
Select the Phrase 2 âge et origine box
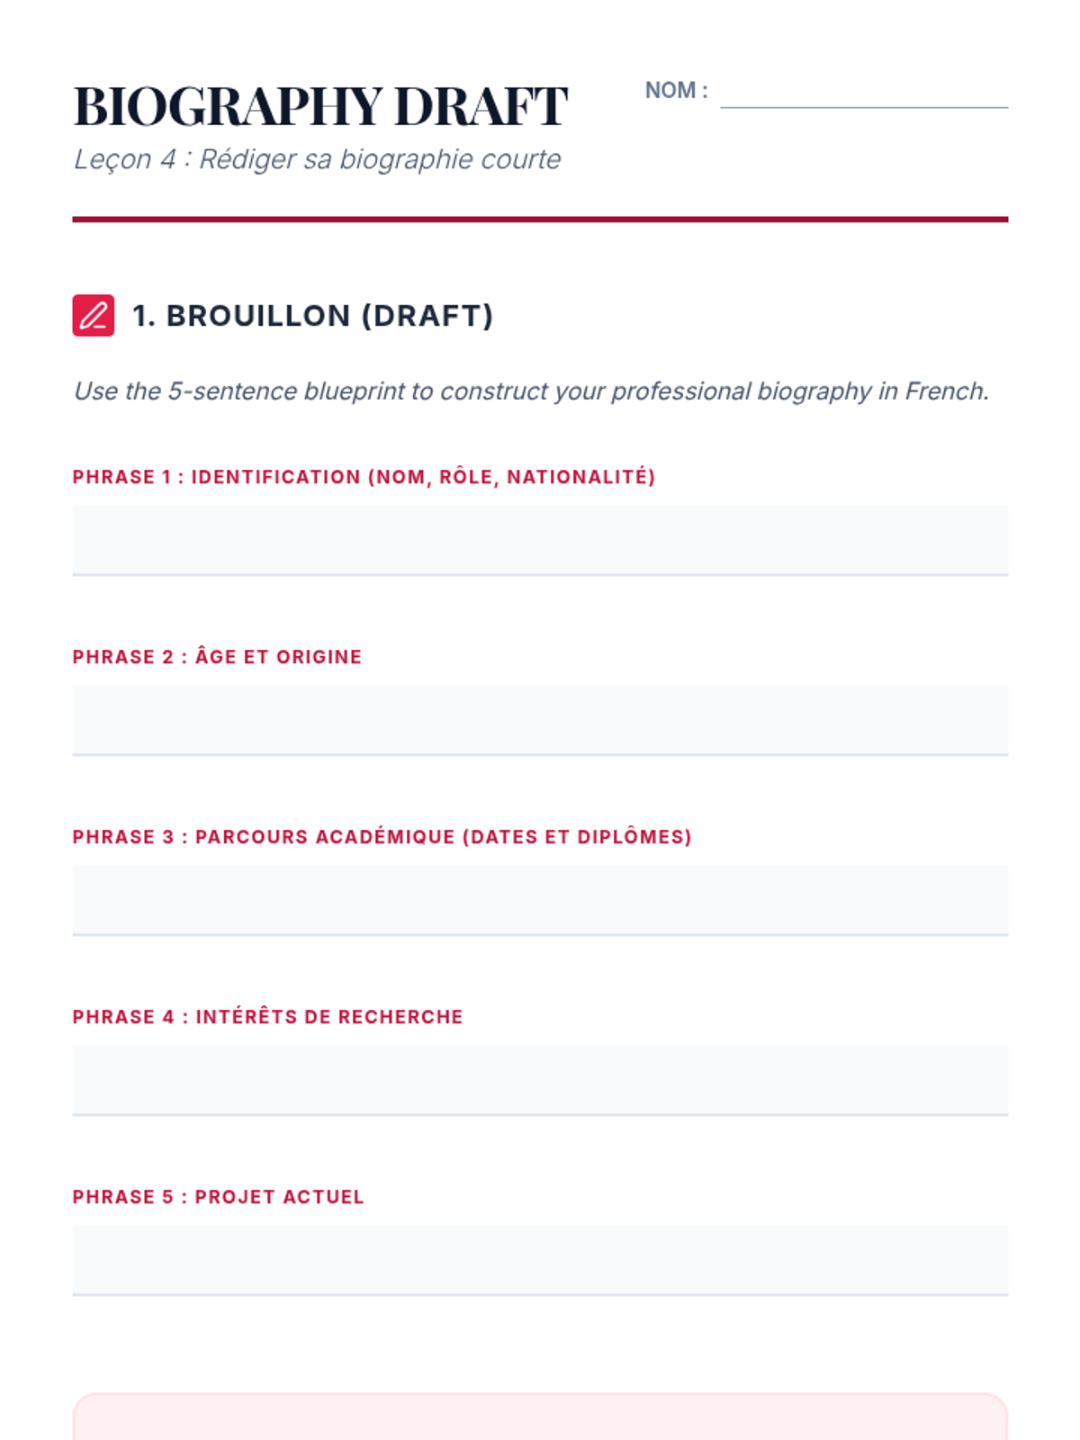(x=540, y=720)
